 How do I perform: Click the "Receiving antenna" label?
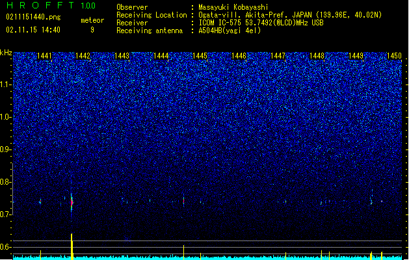point(150,31)
